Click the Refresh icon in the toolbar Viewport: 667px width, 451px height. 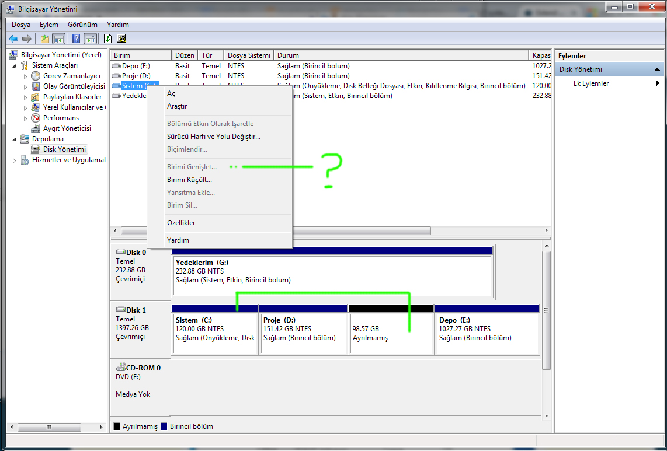point(107,39)
